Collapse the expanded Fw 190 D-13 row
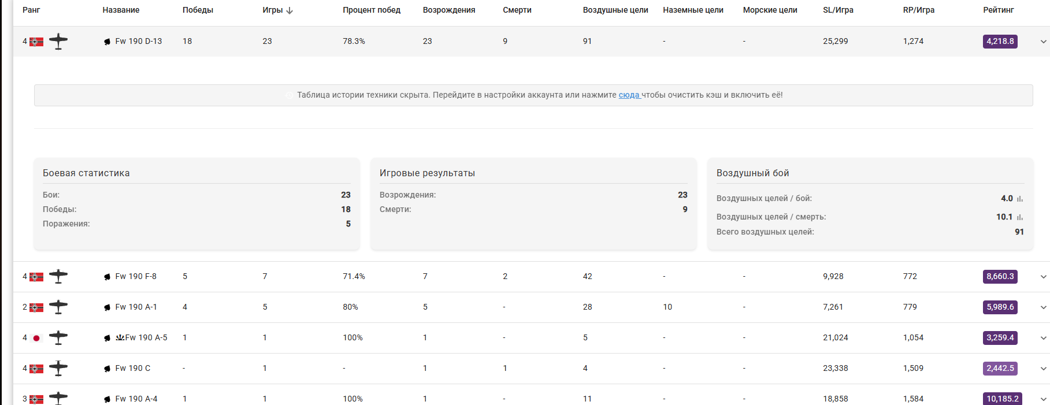Image resolution: width=1050 pixels, height=405 pixels. [x=1043, y=42]
